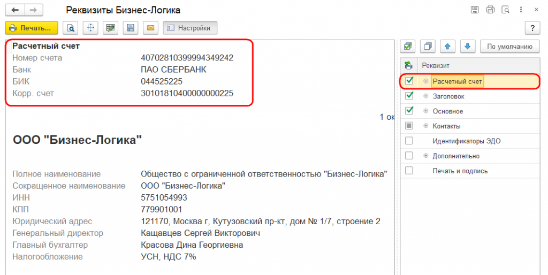Click the preview icon in the title bar
Viewport: 548px width, 275px height.
pos(505,10)
